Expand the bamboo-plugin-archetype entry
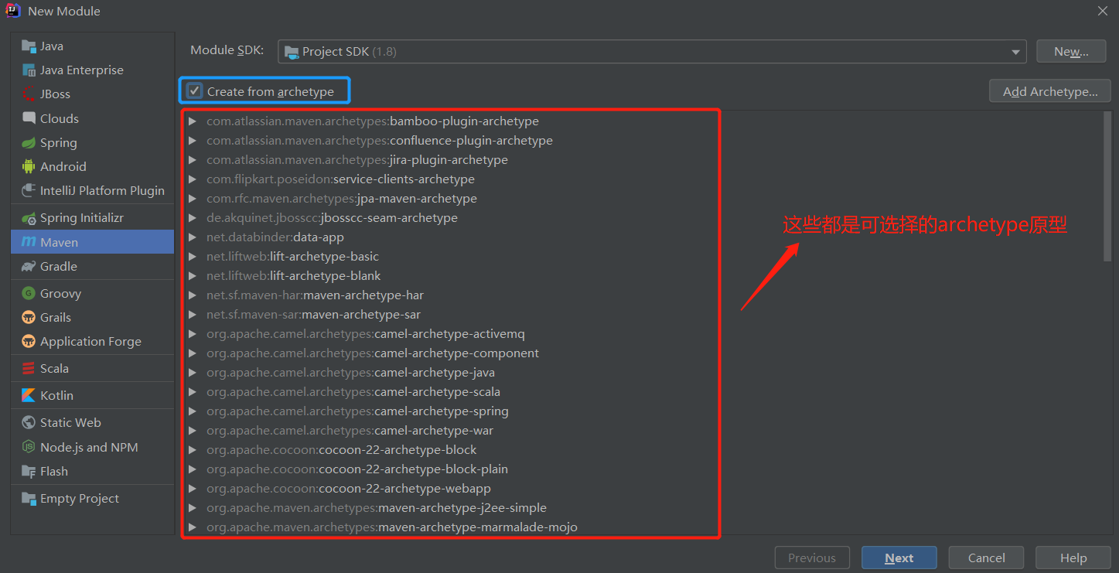Viewport: 1119px width, 573px height. tap(192, 121)
